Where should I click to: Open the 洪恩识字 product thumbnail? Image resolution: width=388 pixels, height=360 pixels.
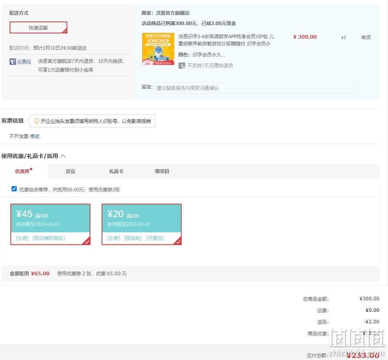coord(158,49)
